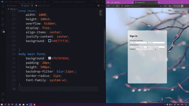The width and height of the screenshot is (189, 106).
Task: Open Windows taskbar search
Action: (x=5, y=105)
